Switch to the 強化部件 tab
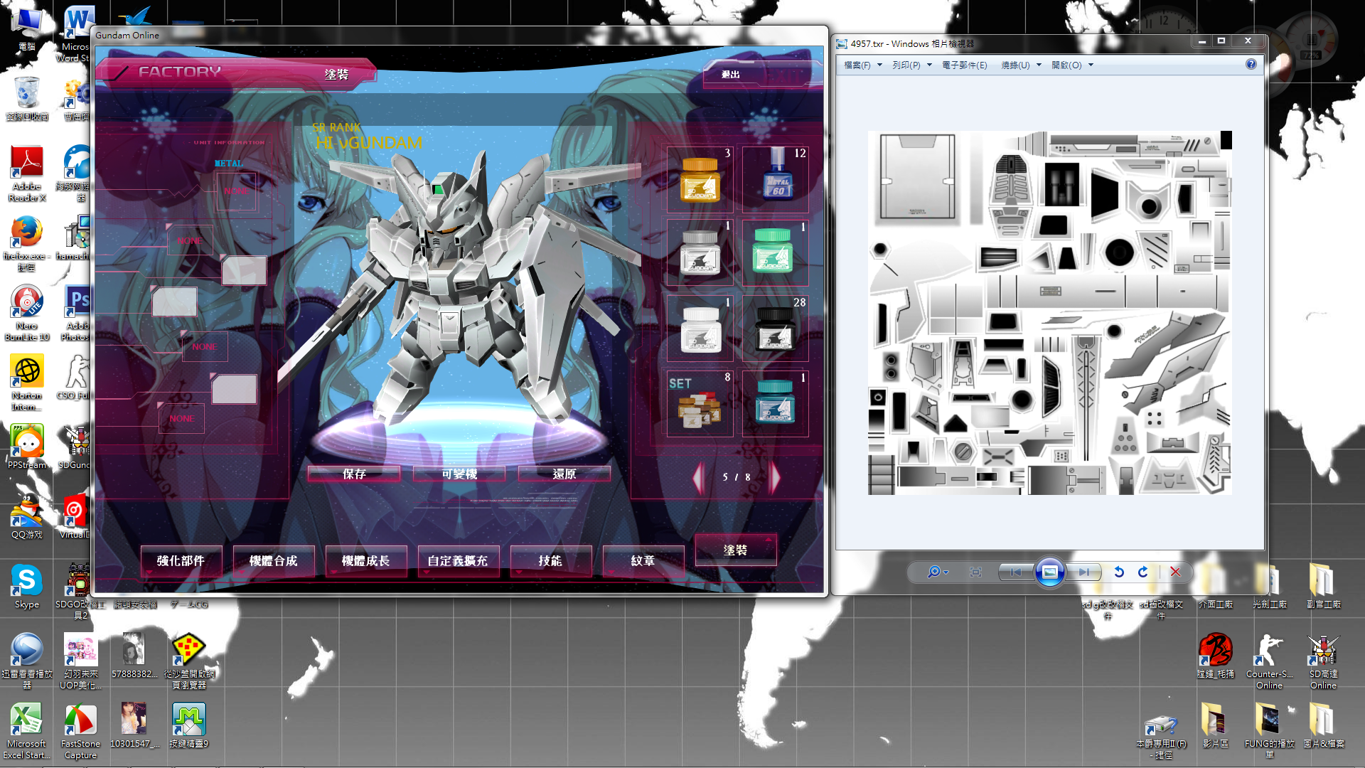The height and width of the screenshot is (768, 1365). click(181, 561)
